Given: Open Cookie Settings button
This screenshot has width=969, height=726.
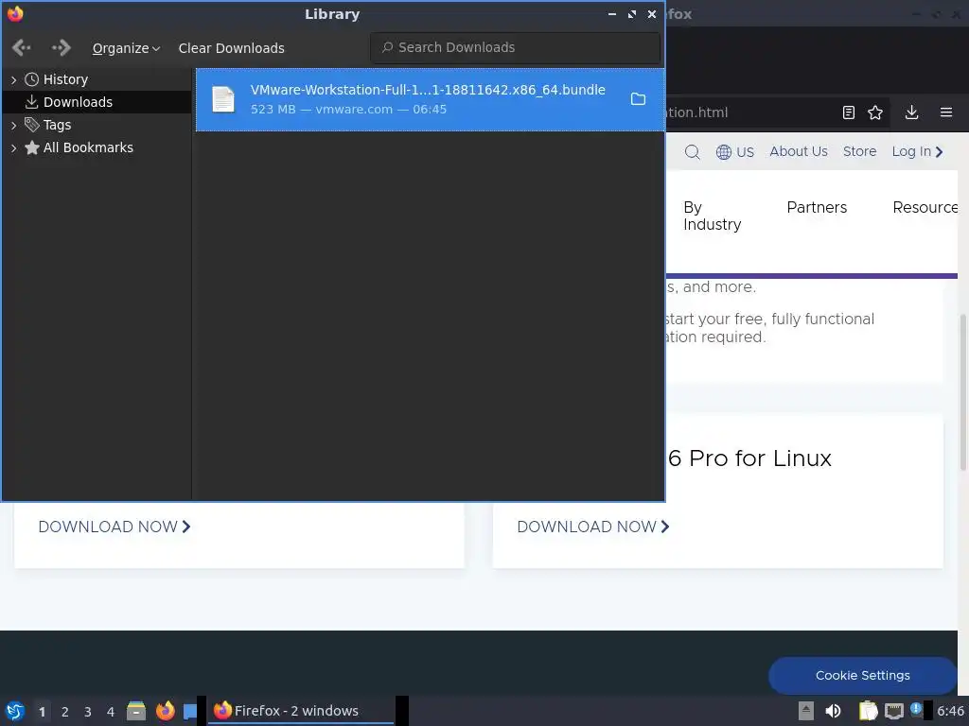Looking at the screenshot, I should 863,675.
